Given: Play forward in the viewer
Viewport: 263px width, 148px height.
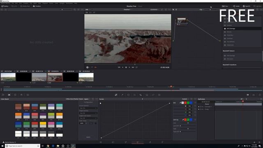Looking at the screenshot, I should (129, 67).
